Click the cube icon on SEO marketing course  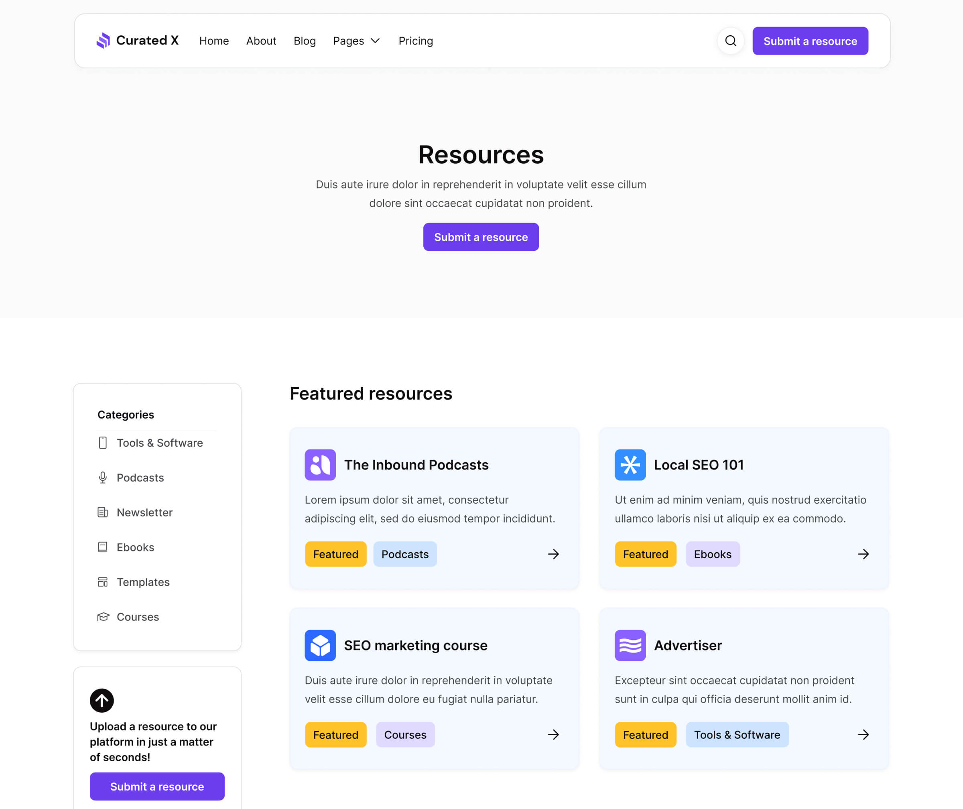[320, 645]
